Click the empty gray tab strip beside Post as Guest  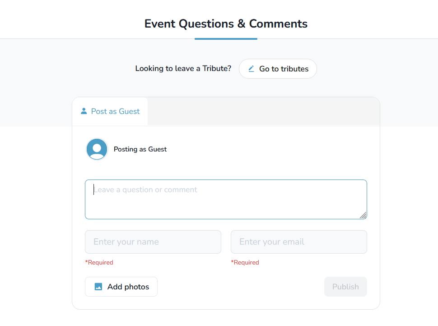coord(263,111)
